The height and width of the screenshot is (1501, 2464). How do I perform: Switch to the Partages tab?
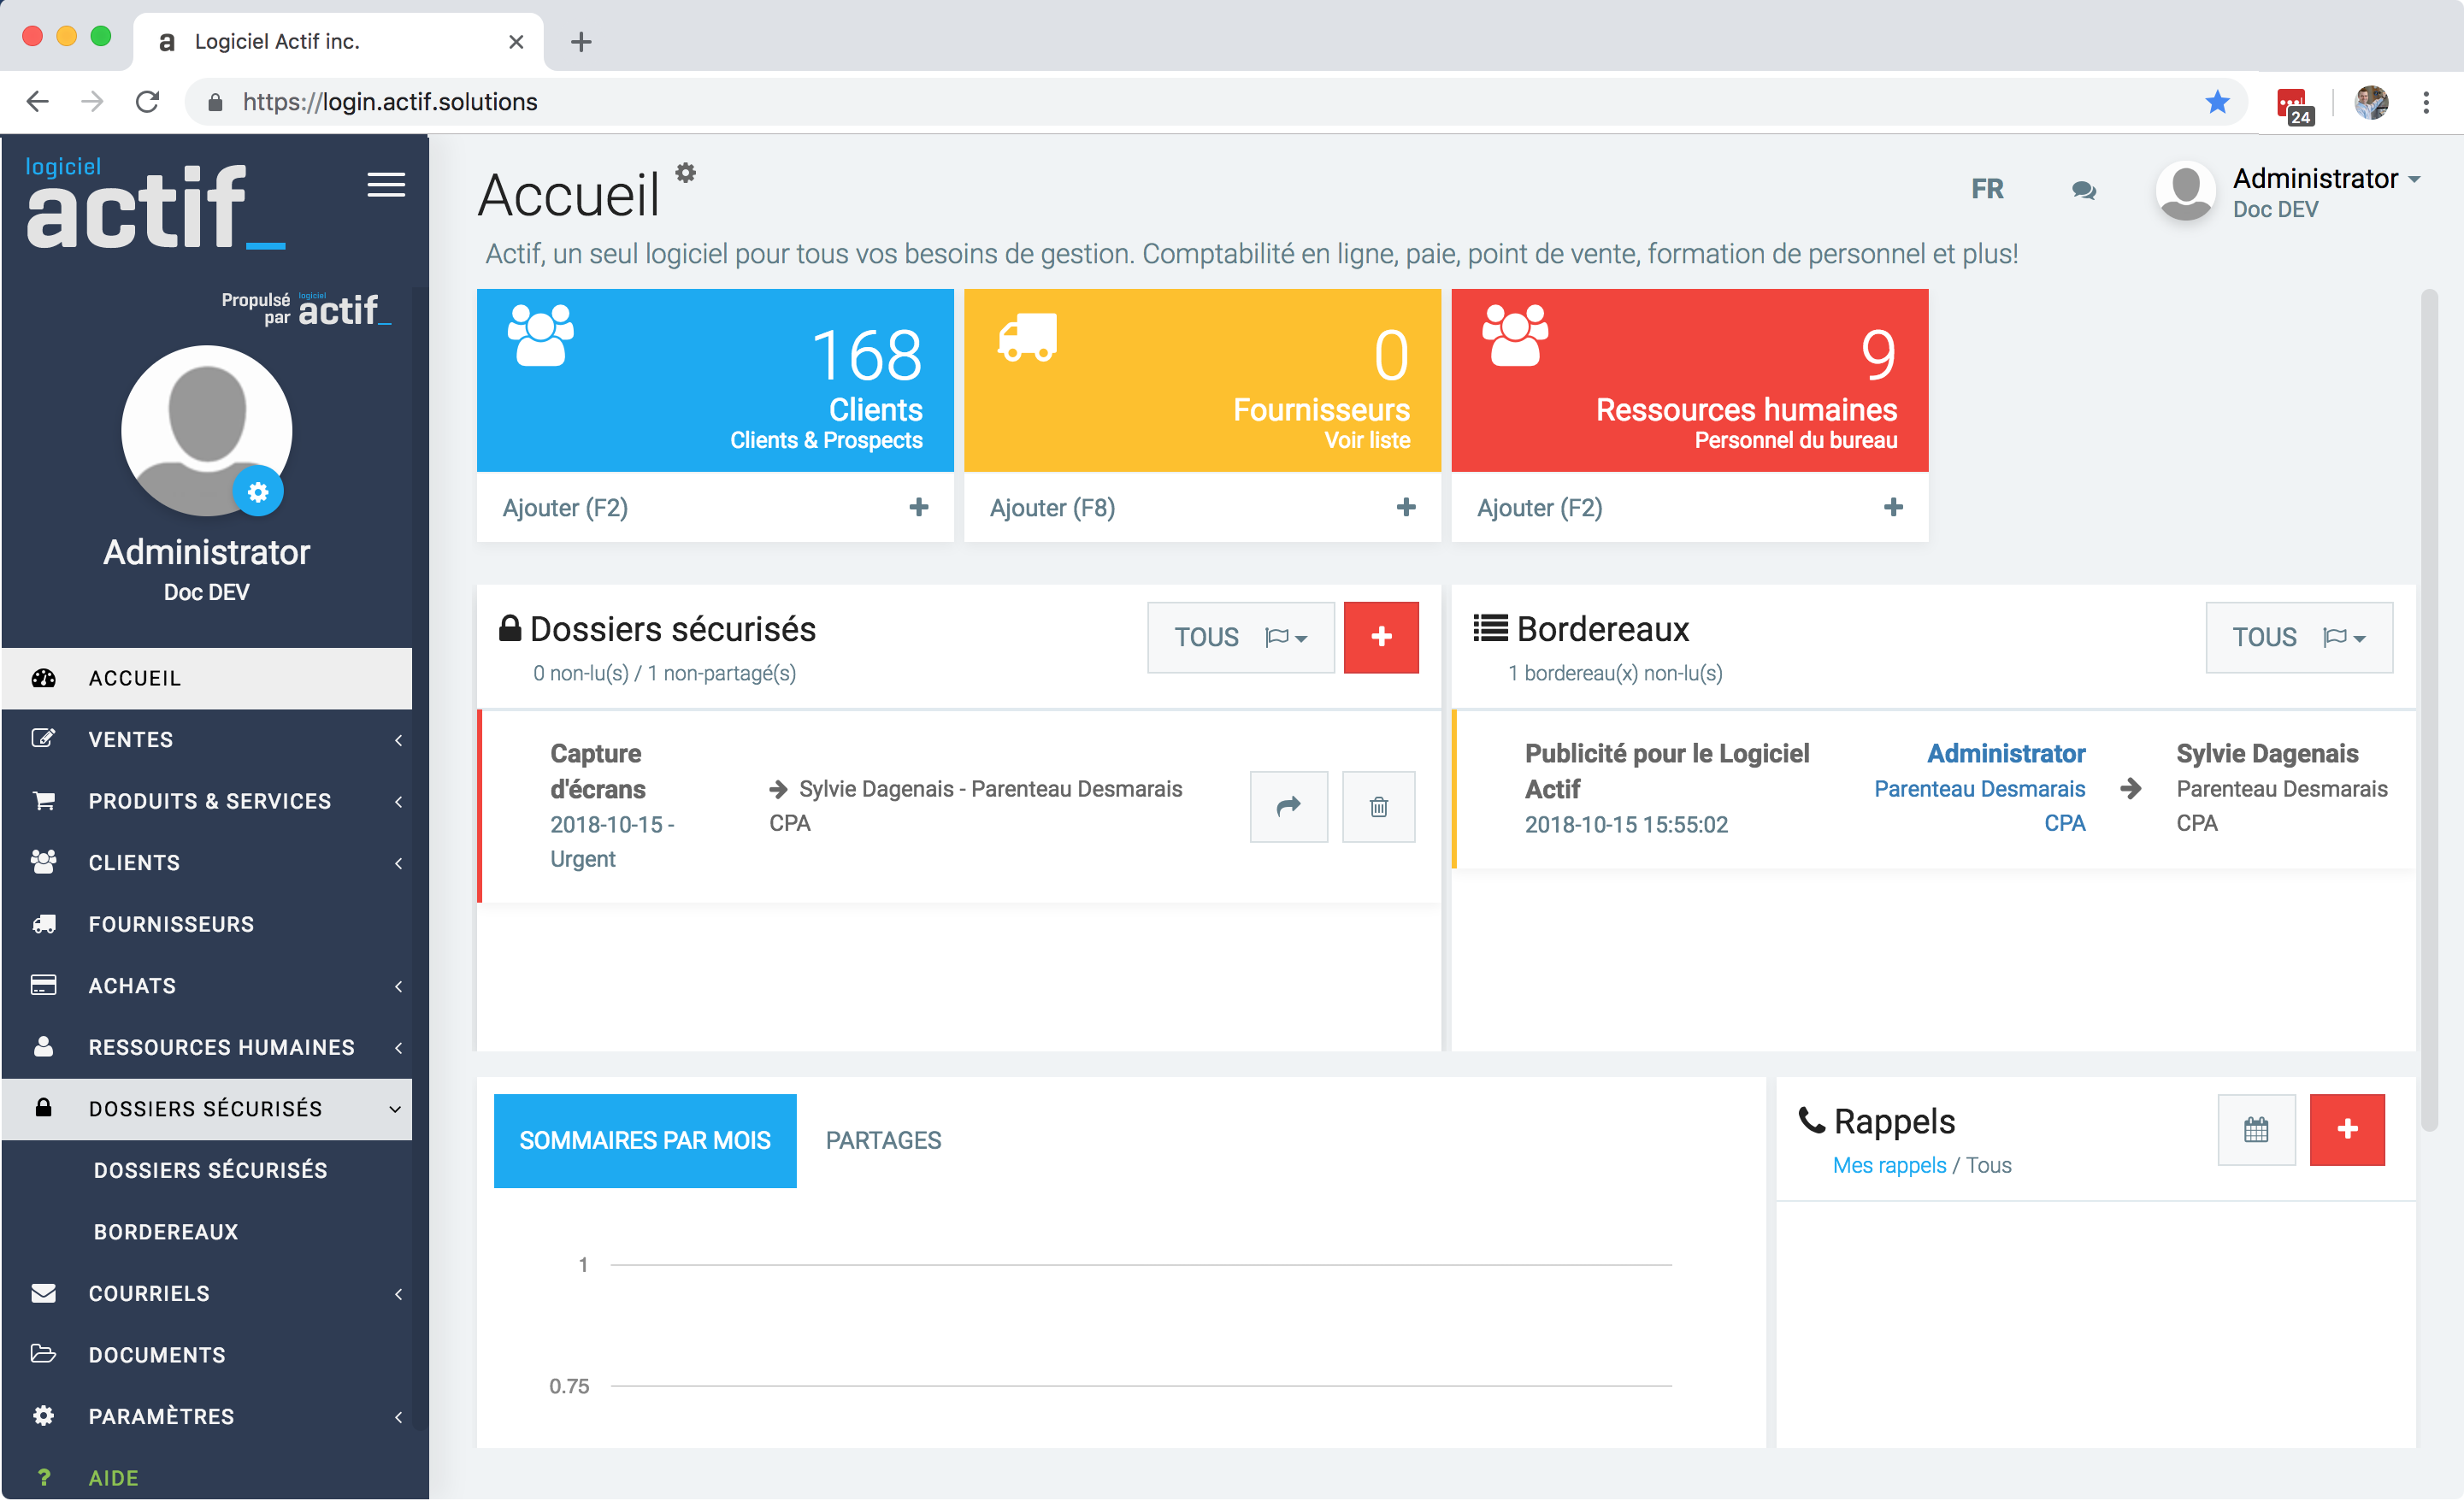[883, 1140]
